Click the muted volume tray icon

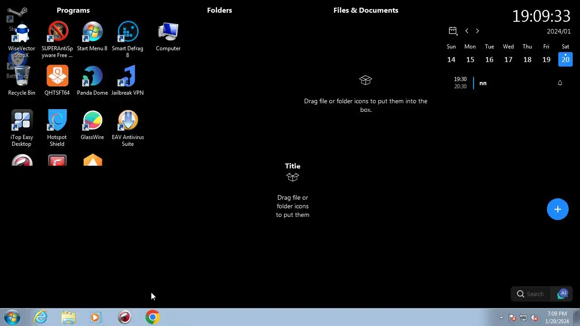(535, 317)
